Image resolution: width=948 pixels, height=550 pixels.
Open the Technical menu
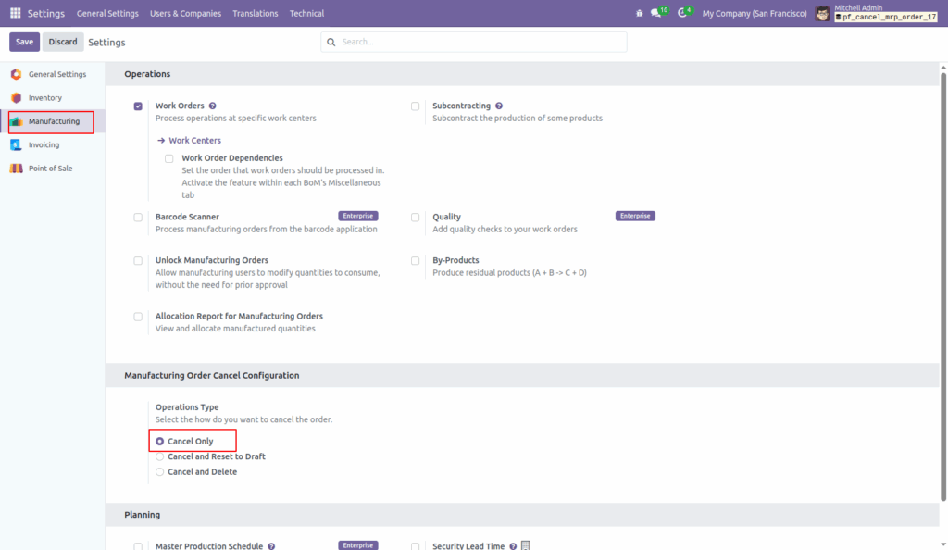pos(306,13)
